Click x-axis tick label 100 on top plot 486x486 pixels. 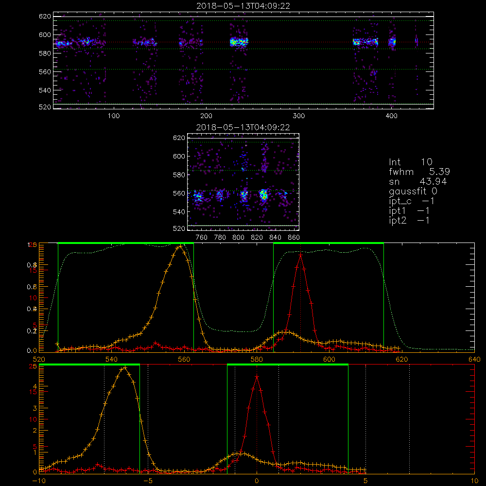point(114,116)
